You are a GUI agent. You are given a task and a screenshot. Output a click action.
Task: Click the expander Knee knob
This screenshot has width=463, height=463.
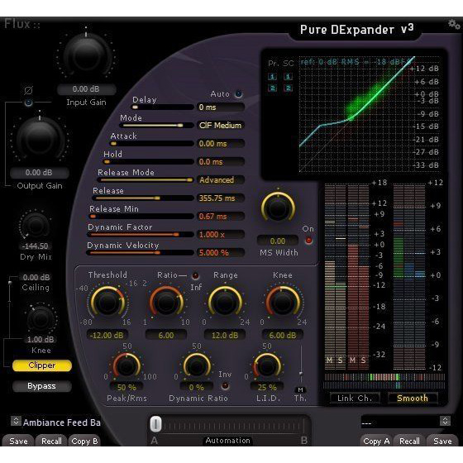(x=283, y=302)
